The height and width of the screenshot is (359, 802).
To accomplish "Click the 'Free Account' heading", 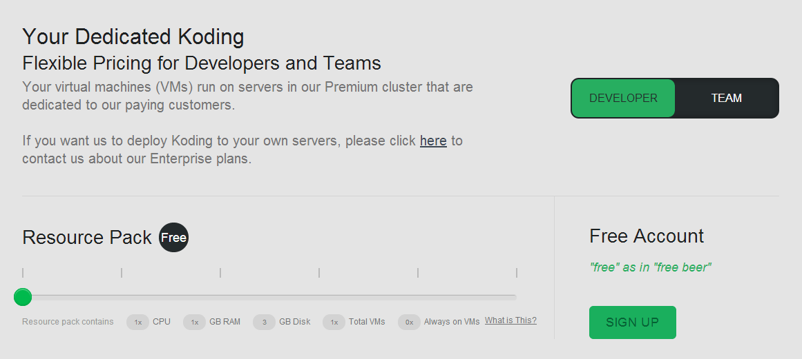I will tap(647, 236).
